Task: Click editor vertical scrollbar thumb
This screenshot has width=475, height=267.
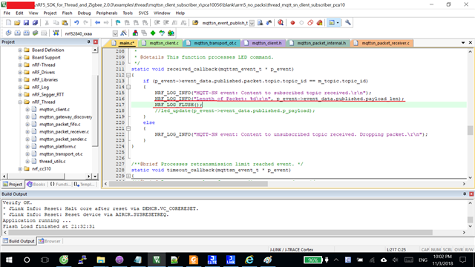Action: pos(470,131)
